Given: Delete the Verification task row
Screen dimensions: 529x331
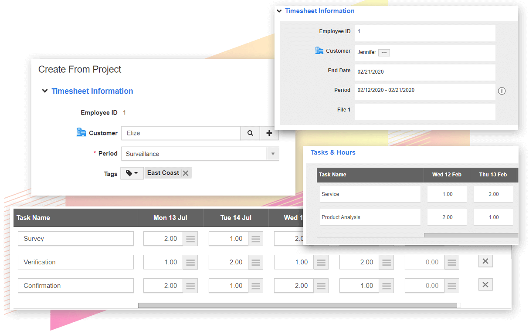Looking at the screenshot, I should pyautogui.click(x=485, y=261).
